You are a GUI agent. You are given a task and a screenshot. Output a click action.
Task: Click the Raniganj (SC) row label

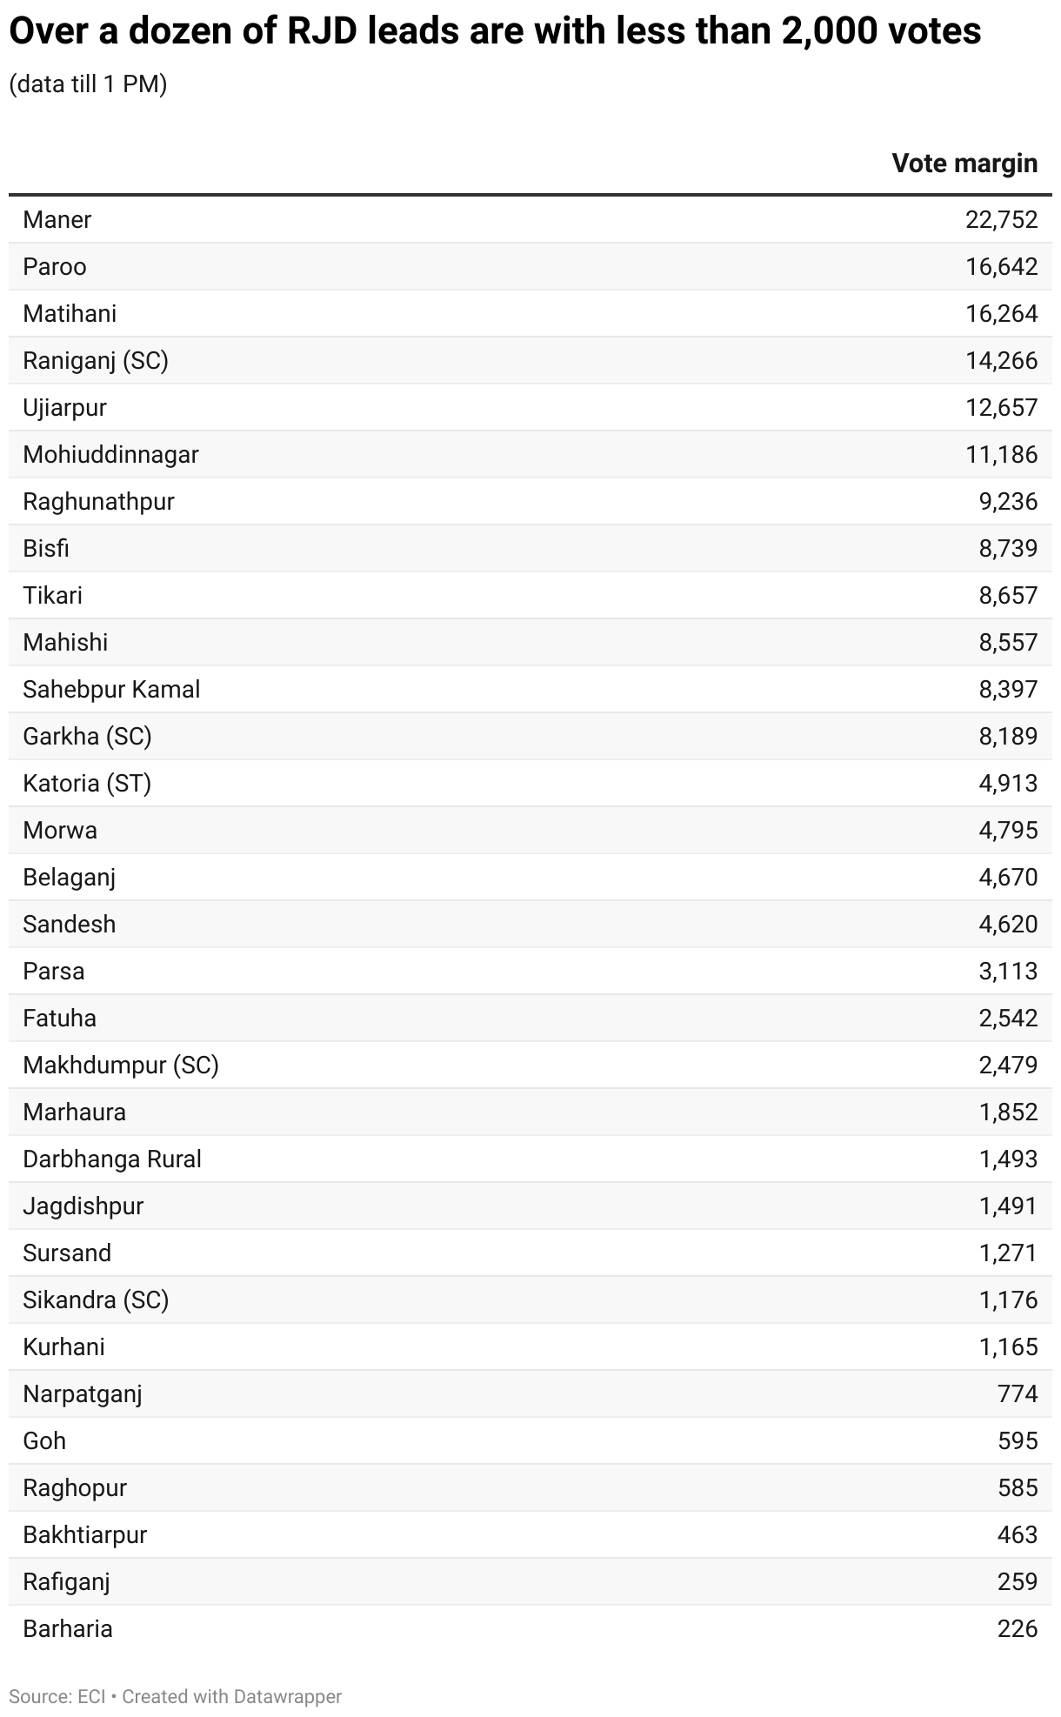[x=96, y=360]
